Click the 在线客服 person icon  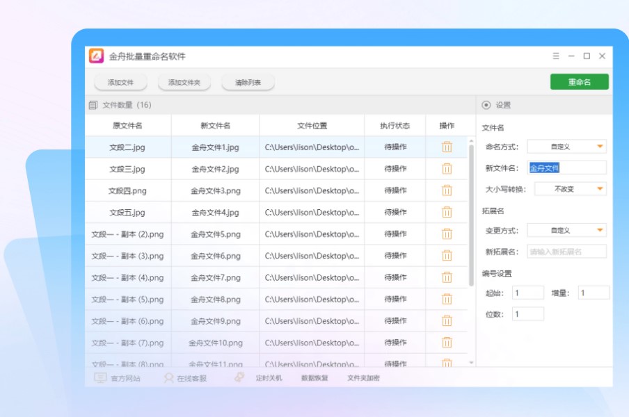click(169, 378)
